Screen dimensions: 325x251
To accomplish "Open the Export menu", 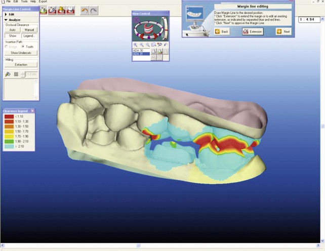I will (x=43, y=2).
